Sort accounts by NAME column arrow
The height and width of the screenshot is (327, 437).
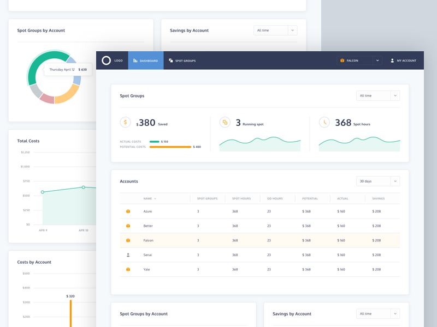155,198
